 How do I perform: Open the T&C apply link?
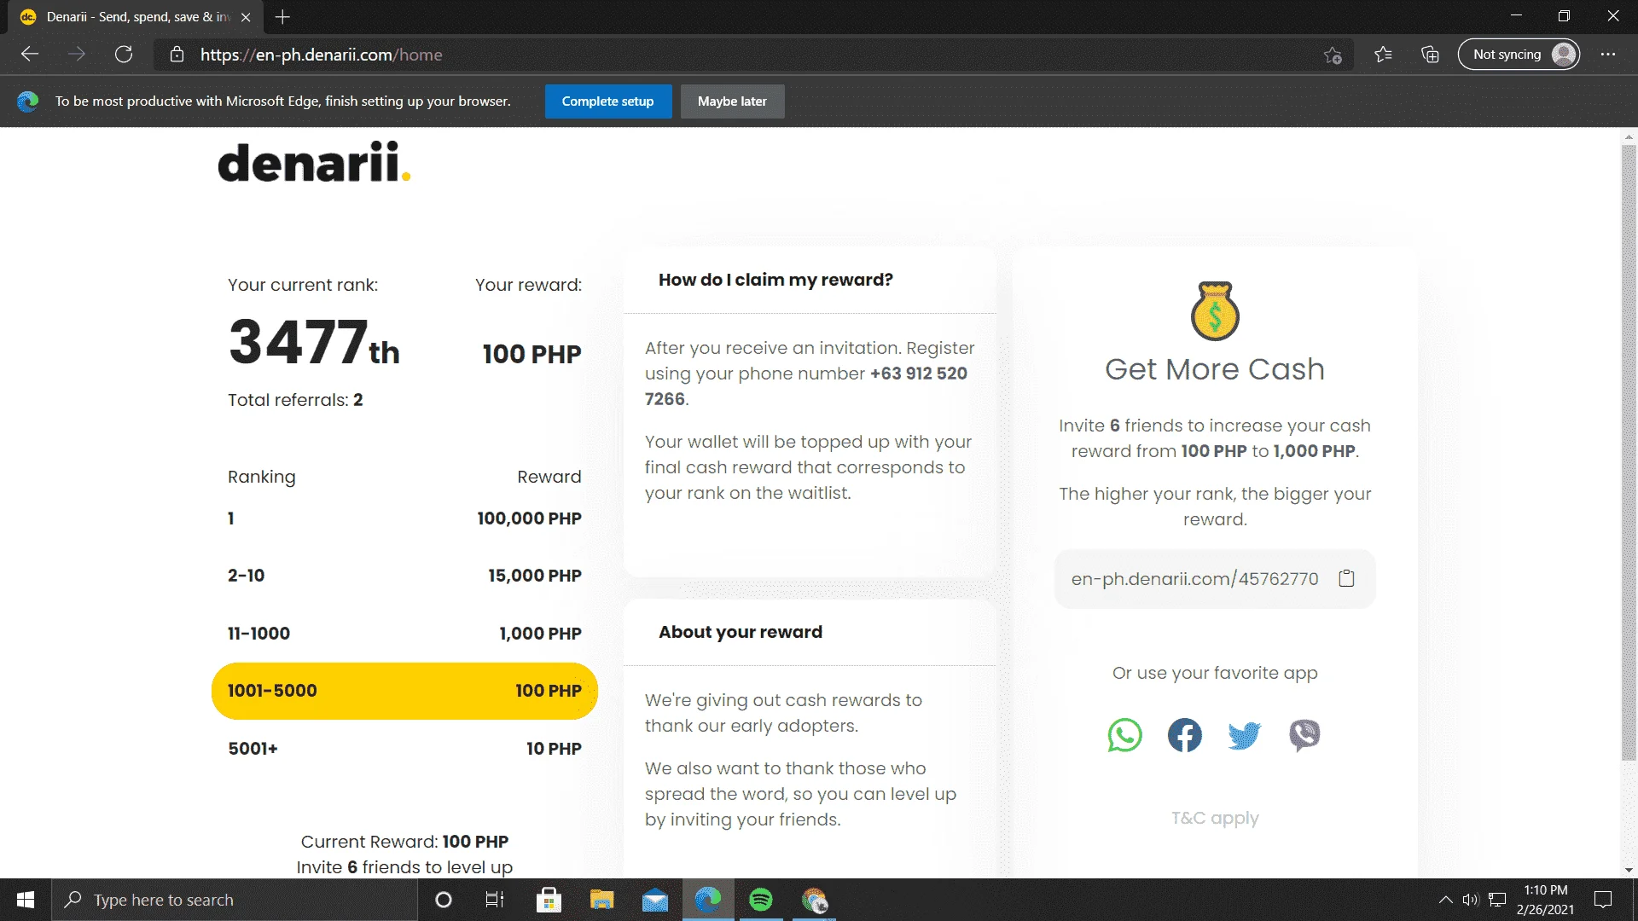tap(1215, 818)
